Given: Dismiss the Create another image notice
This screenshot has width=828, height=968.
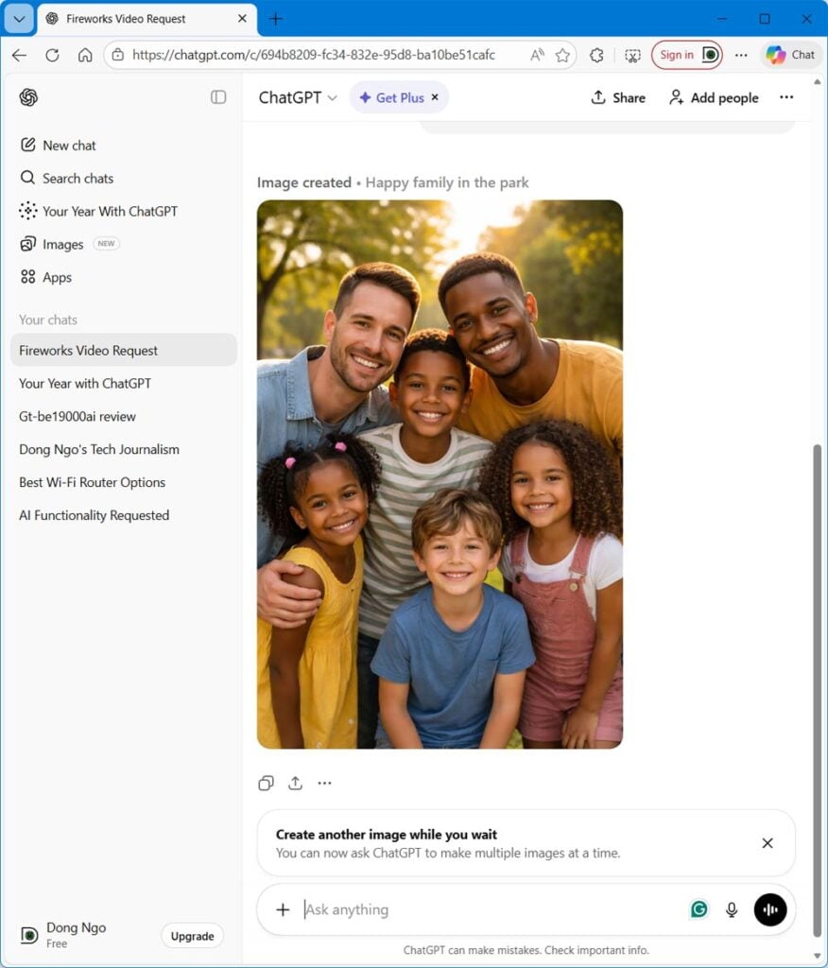Looking at the screenshot, I should tap(768, 842).
